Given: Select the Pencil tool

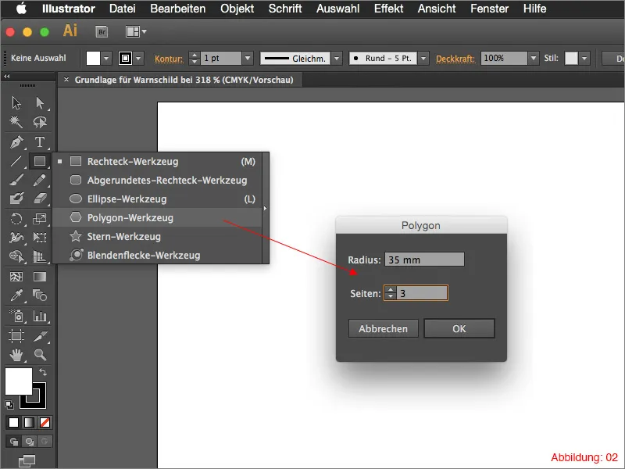Looking at the screenshot, I should 40,181.
